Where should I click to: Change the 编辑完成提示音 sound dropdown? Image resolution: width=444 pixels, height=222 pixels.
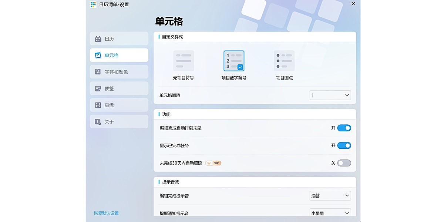click(330, 195)
